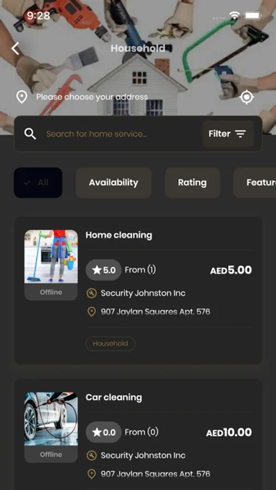
Task: Toggle the Rating filter chip
Action: click(x=192, y=182)
